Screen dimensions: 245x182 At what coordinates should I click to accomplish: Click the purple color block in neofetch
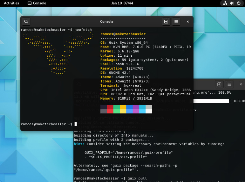pyautogui.click(x=136, y=107)
